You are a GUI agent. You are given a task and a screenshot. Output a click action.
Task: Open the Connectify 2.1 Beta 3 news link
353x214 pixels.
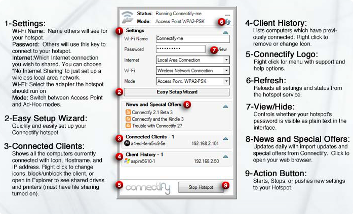coord(152,112)
